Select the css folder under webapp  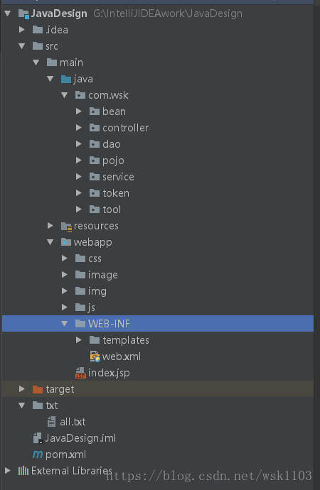pos(95,258)
